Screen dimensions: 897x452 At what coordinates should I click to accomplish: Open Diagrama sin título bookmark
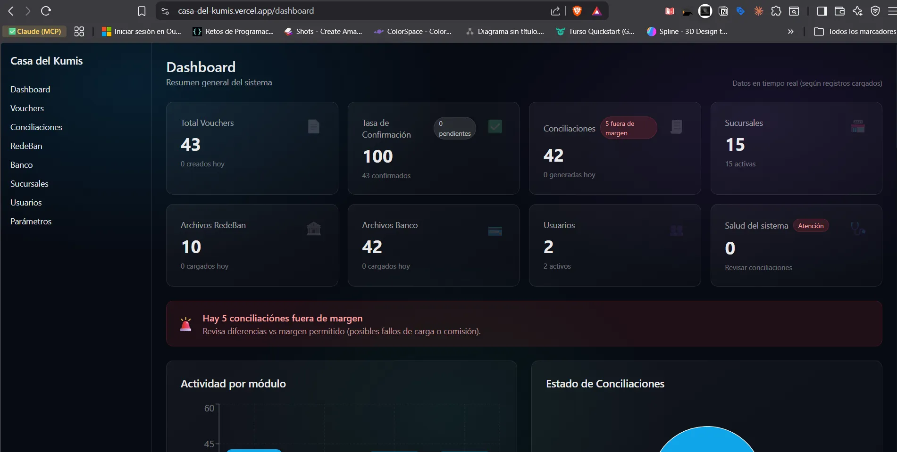tap(505, 31)
